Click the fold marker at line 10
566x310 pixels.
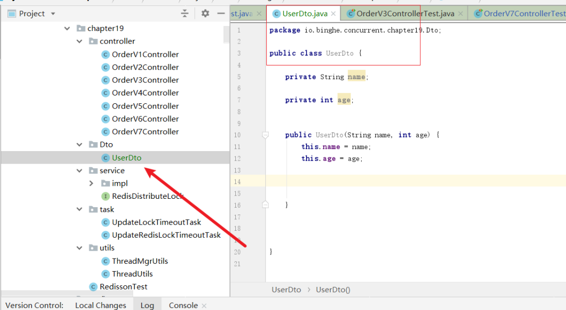point(265,135)
